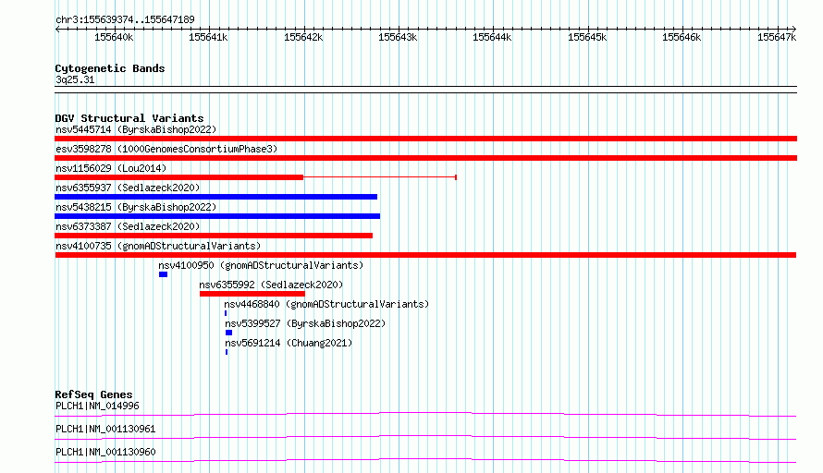Image resolution: width=823 pixels, height=473 pixels.
Task: Select the blue bar under nsv5438215
Action: tap(217, 216)
